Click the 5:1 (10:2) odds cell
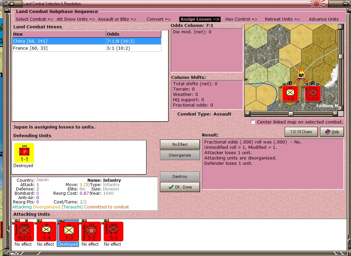Screen dimensions: 351x256 tap(133, 48)
